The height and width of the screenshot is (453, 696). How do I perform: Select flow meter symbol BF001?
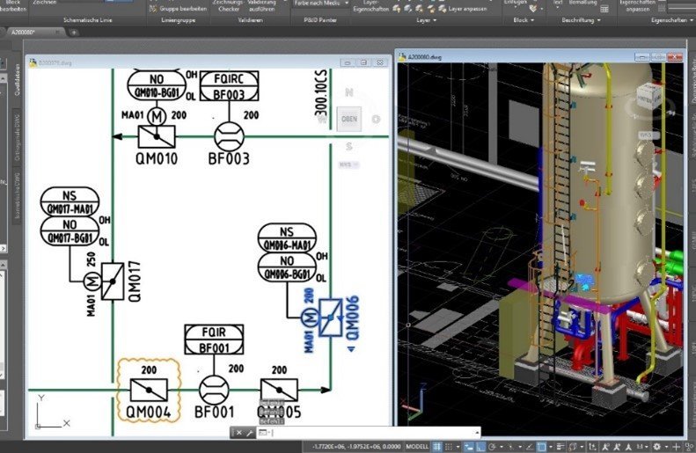pos(214,391)
